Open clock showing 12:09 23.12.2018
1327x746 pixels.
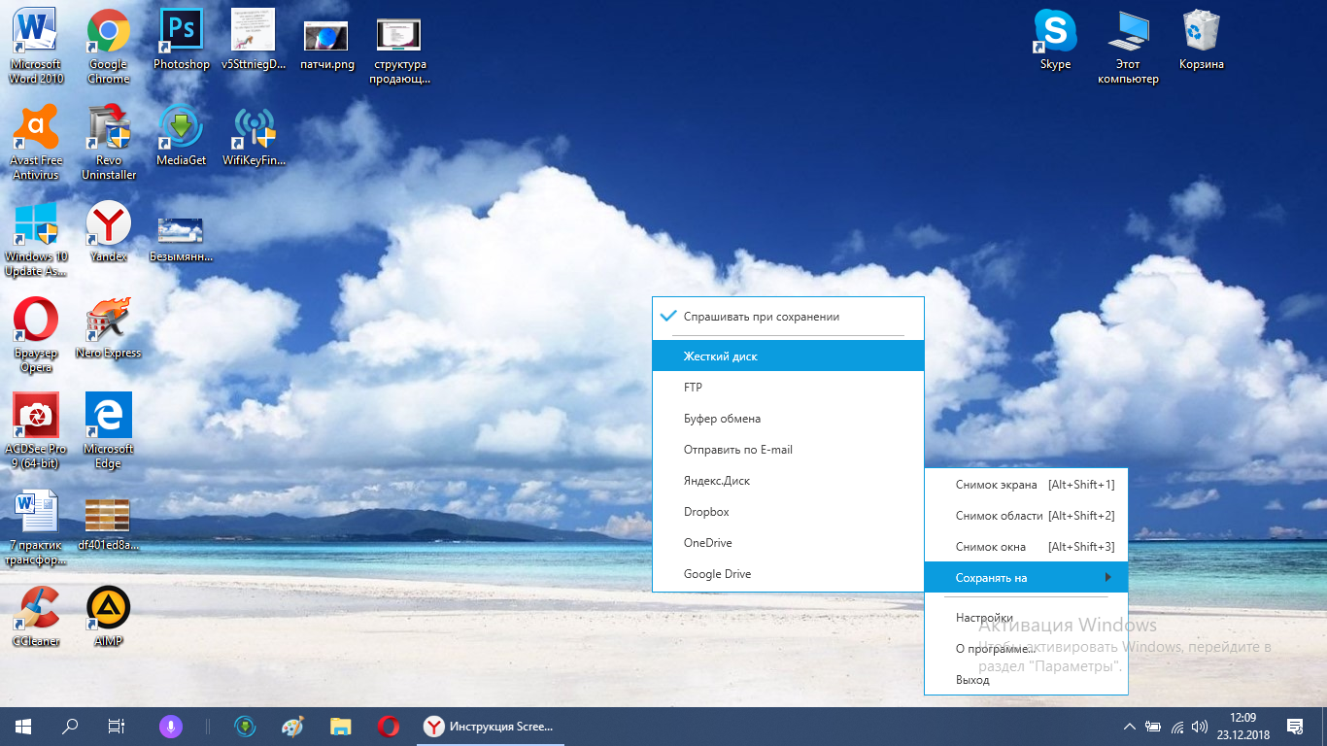[x=1242, y=726]
